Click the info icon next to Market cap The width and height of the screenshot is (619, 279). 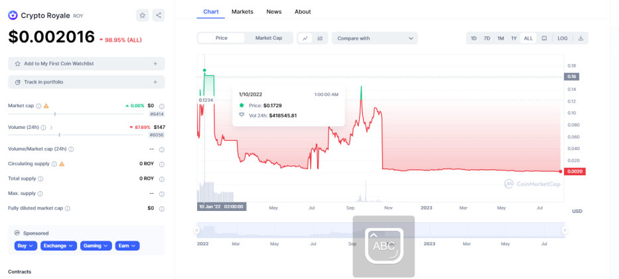click(38, 106)
